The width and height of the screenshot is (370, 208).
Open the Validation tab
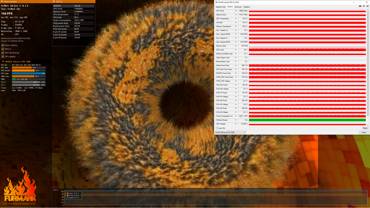click(x=247, y=7)
